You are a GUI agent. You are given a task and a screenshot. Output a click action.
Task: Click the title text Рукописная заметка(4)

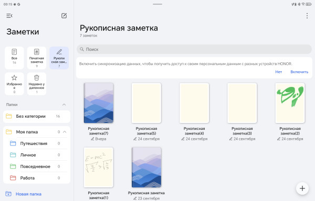[x=194, y=131]
